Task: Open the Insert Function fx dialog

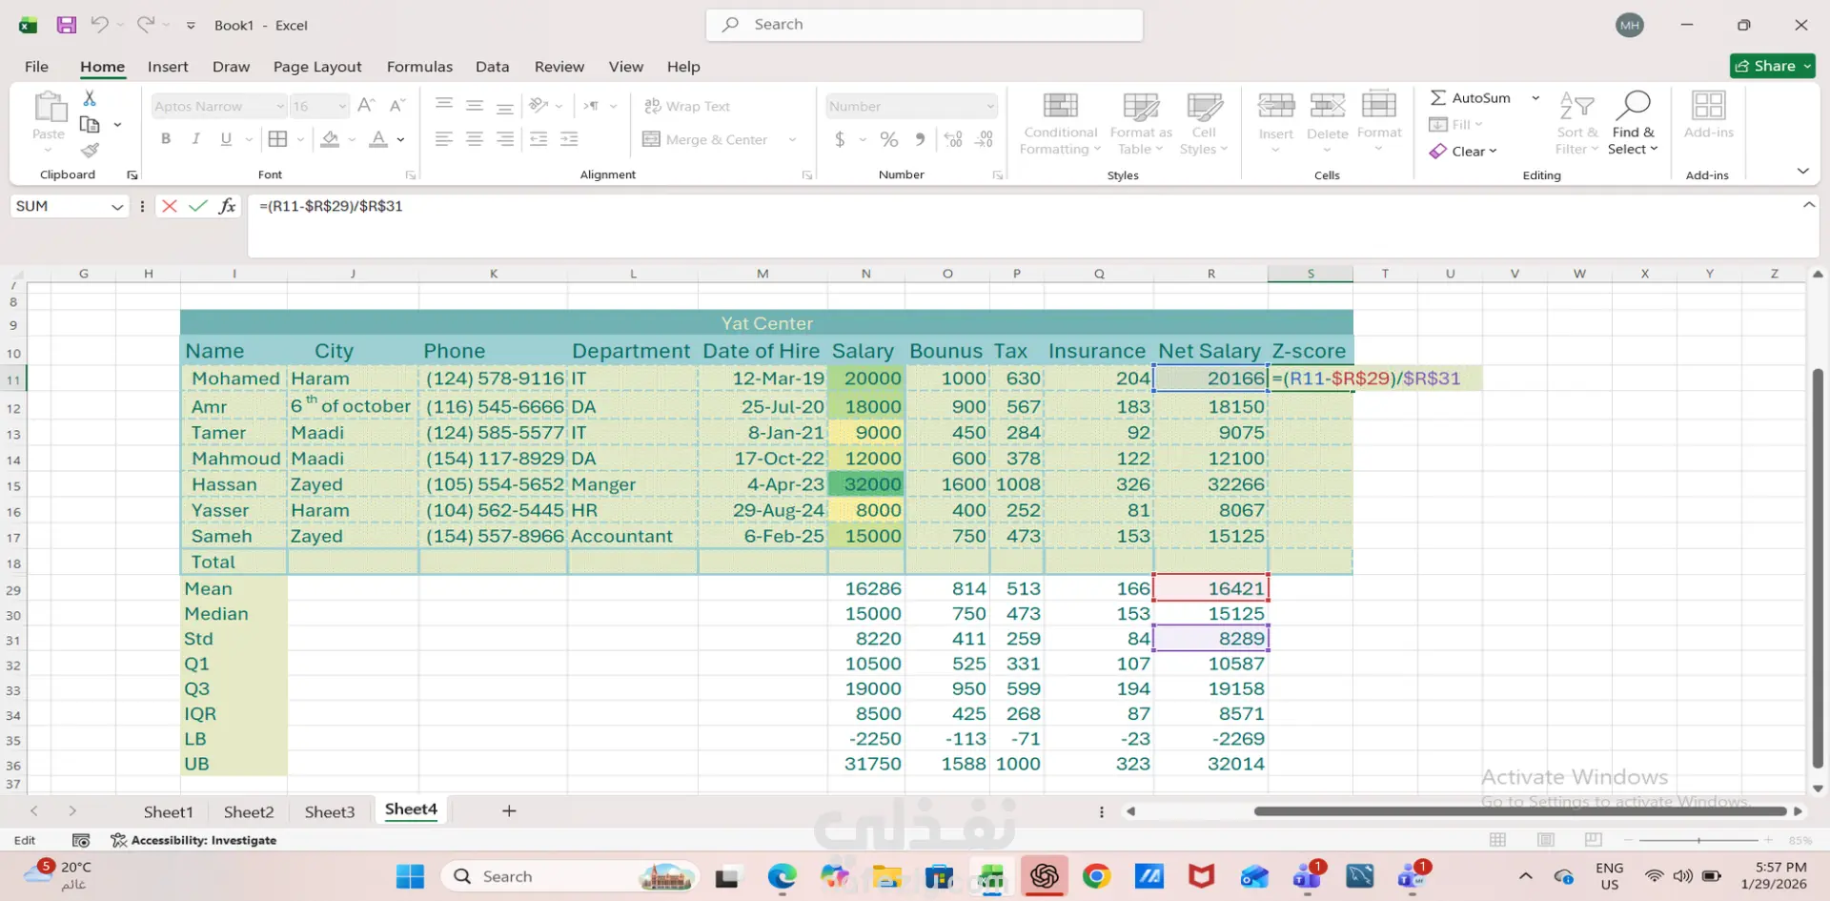Action: pyautogui.click(x=228, y=206)
